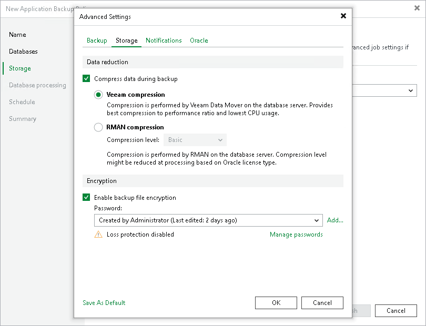This screenshot has height=326, width=426.
Task: Open the Oracle settings tab
Action: [199, 40]
